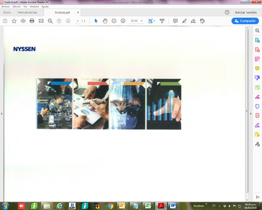Zoom in with the plus circle icon
The width and height of the screenshot is (262, 210).
coord(123,21)
